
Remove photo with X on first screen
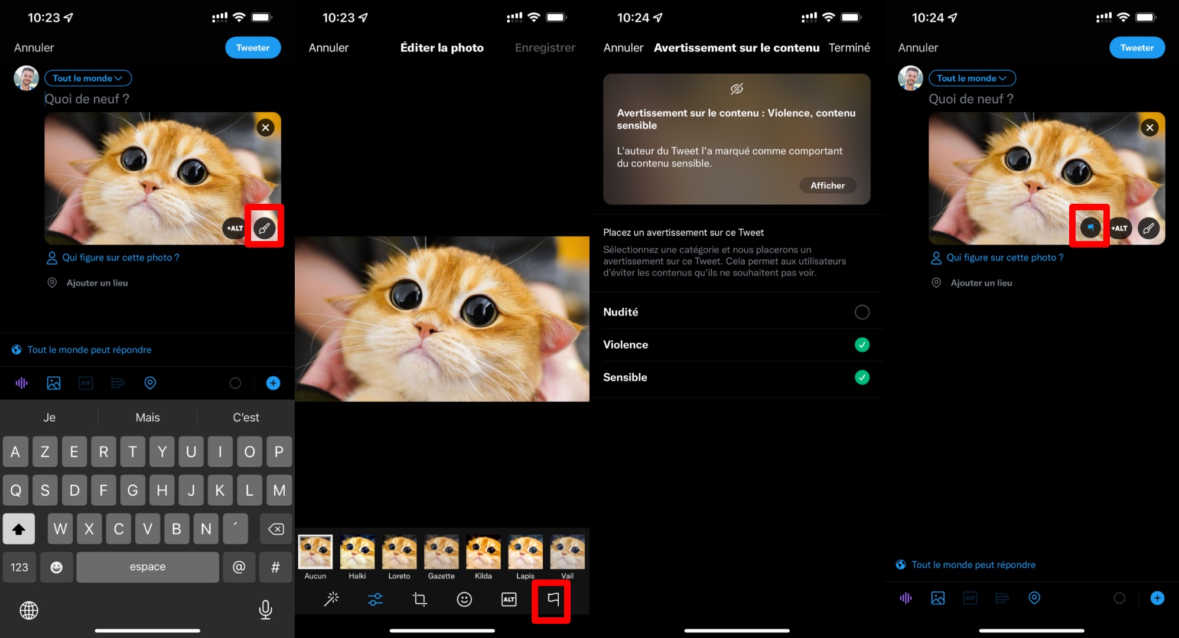265,128
